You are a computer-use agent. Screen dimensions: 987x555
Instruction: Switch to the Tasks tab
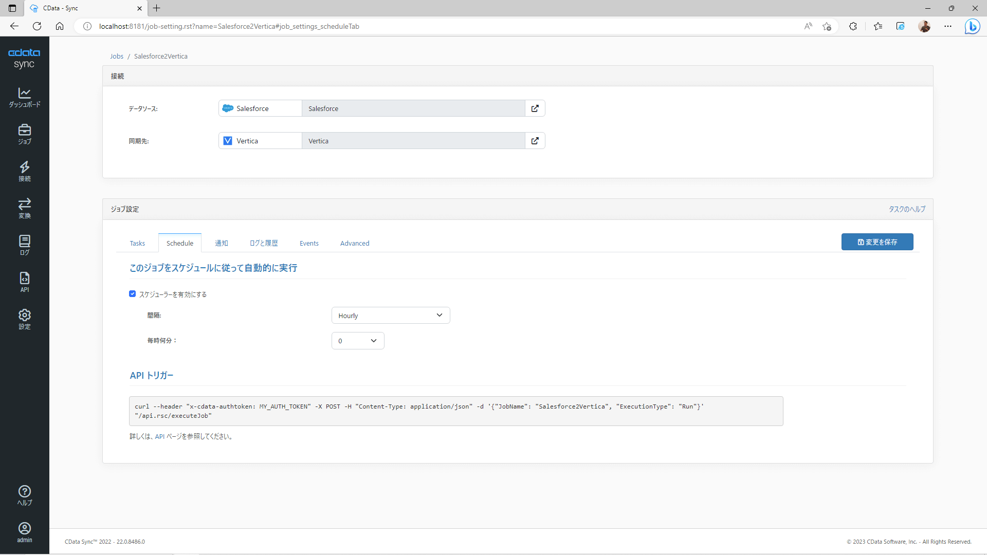[137, 243]
